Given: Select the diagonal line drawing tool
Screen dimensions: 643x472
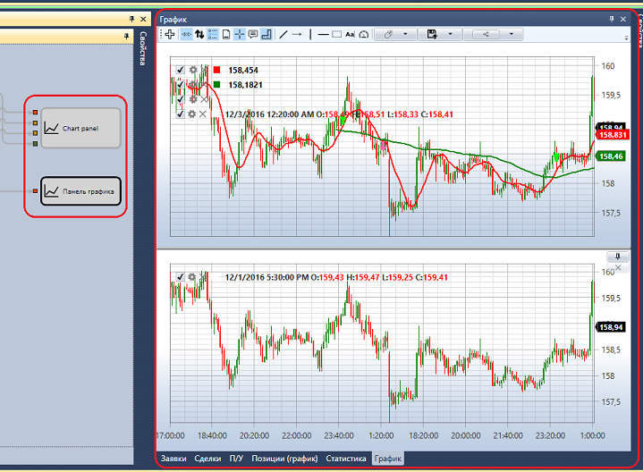Looking at the screenshot, I should (283, 35).
